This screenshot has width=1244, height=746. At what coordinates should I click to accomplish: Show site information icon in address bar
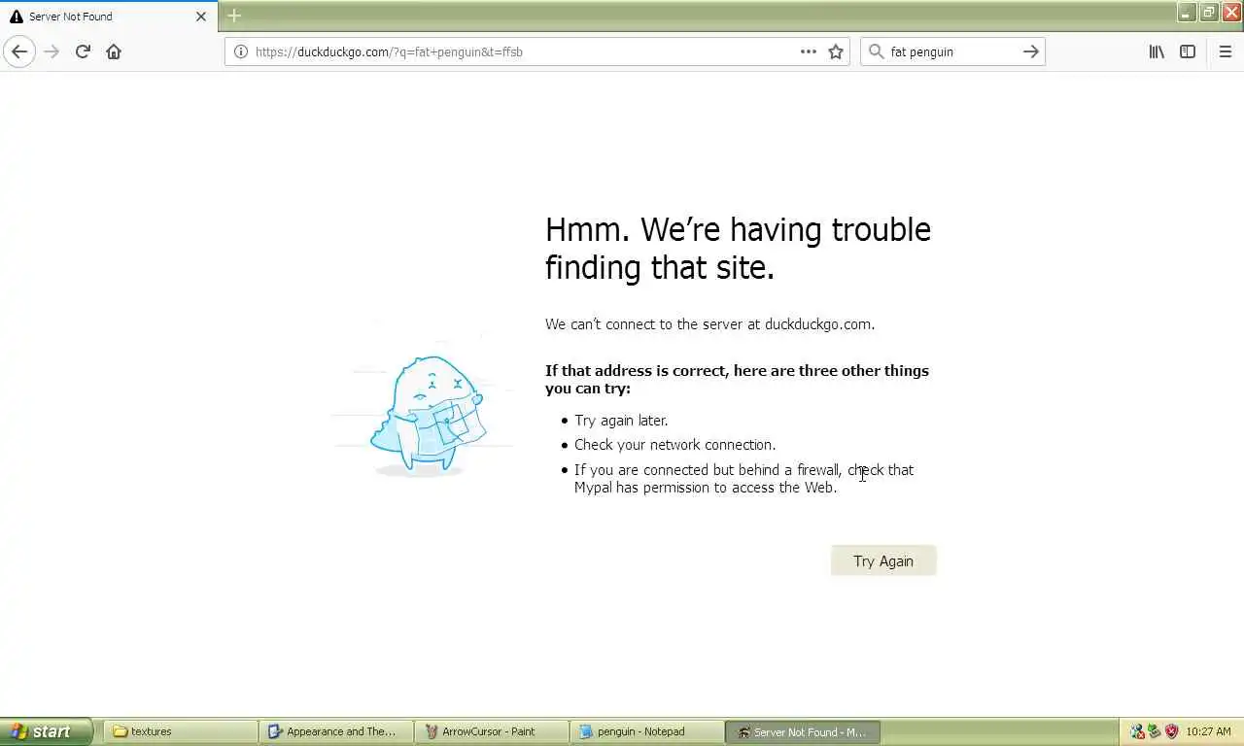240,51
